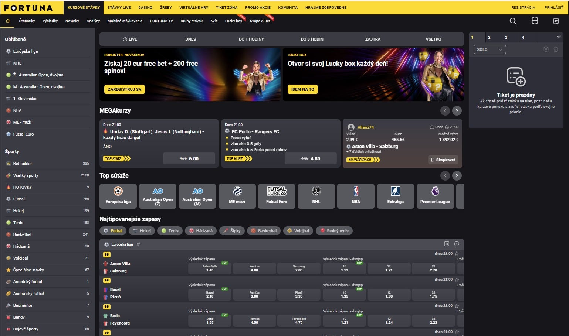
Task: Switch to the ZAJTRA time tab
Action: [373, 39]
